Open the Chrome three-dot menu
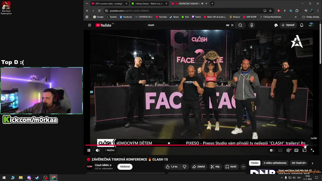Image resolution: width=322 pixels, height=181 pixels. click(x=317, y=11)
